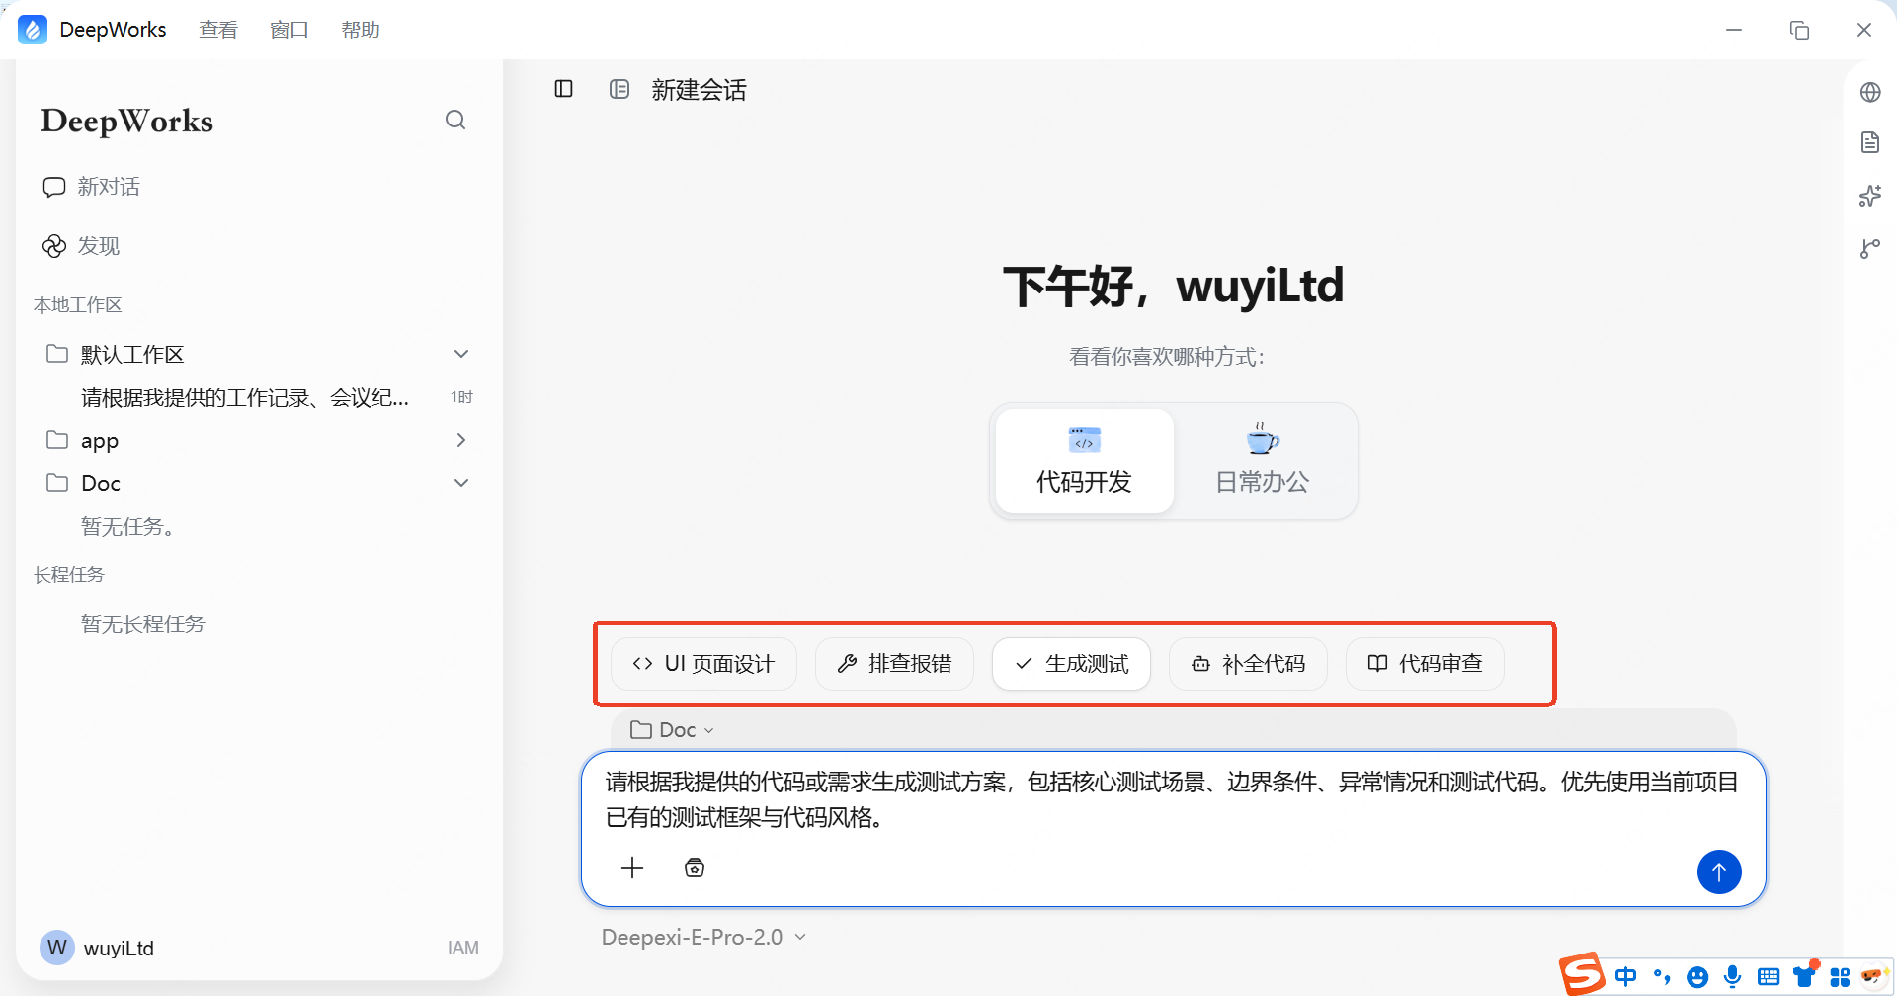
Task: Click the 新对话 chat bubble icon
Action: [54, 187]
